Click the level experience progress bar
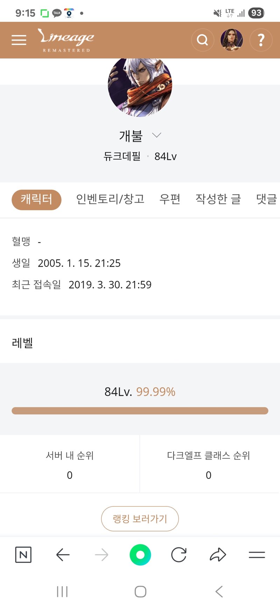Screen dimensions: 280x608 140,411
